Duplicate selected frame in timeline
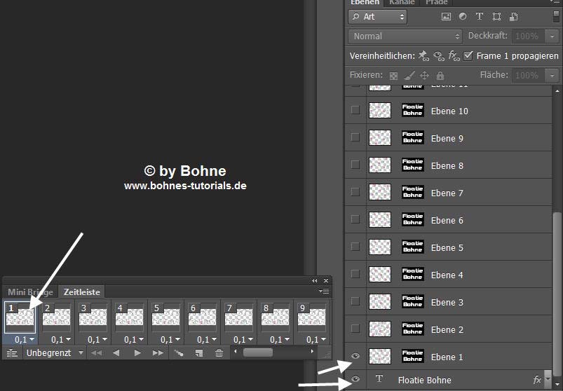The width and height of the screenshot is (563, 391). (199, 353)
